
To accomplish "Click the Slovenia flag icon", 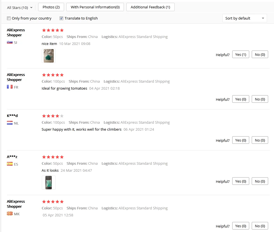I will [x=10, y=42].
